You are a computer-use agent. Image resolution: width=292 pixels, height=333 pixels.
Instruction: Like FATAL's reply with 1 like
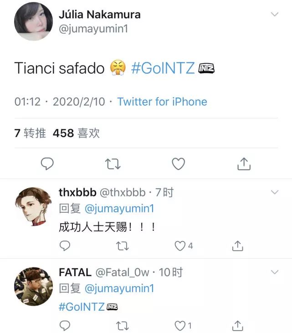tap(180, 326)
